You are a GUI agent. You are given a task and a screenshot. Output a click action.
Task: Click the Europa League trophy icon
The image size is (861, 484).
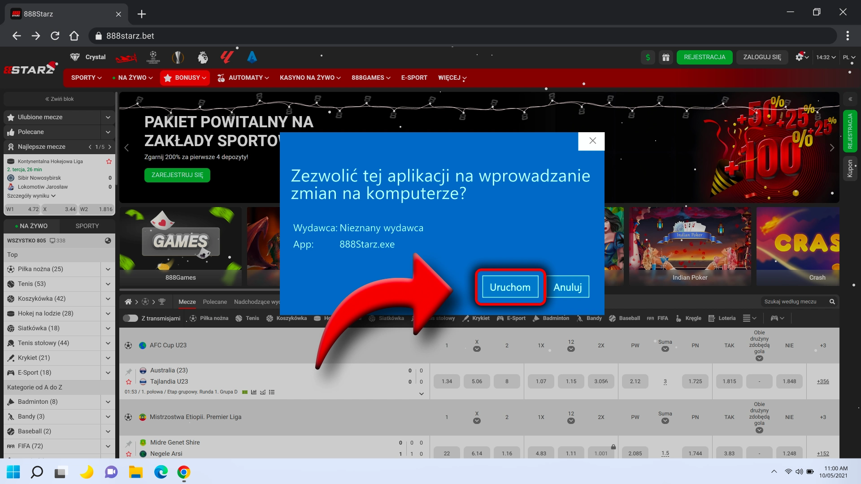point(178,57)
